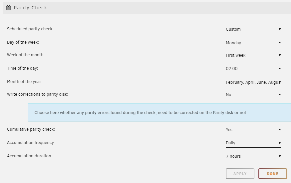Select the Accumulation duration dropdown
The width and height of the screenshot is (291, 183).
coord(253,156)
